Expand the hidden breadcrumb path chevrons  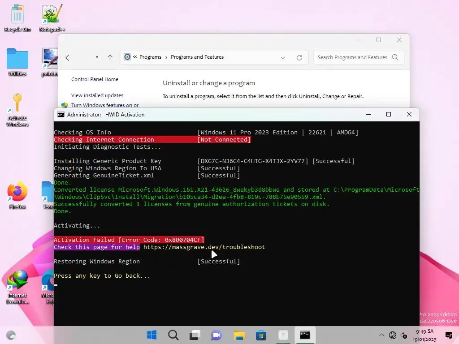[135, 57]
